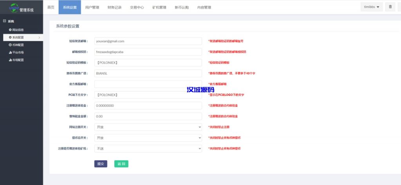Open 币种配置 in the sidebar
401x185 pixels.
(x=16, y=45)
